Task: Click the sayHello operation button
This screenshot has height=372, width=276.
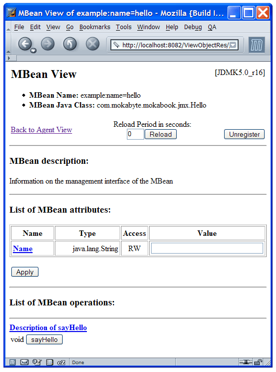Action: point(44,339)
